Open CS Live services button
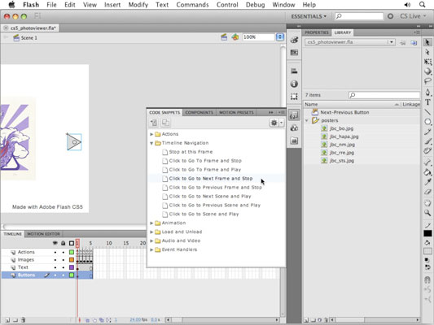The height and width of the screenshot is (325, 434). click(413, 16)
